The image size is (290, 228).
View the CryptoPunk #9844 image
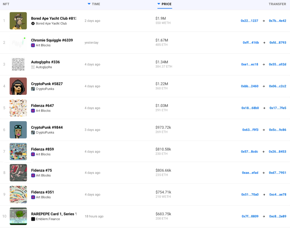[x=18, y=130]
